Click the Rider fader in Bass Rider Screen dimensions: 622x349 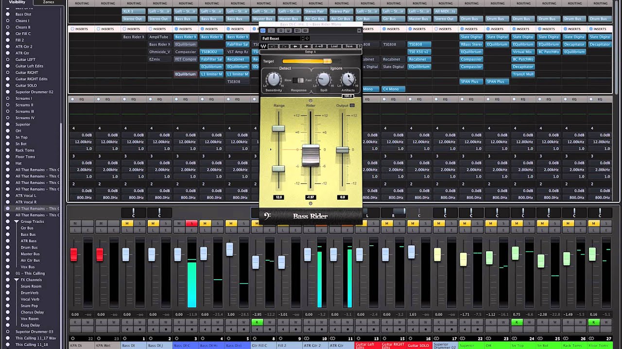311,155
